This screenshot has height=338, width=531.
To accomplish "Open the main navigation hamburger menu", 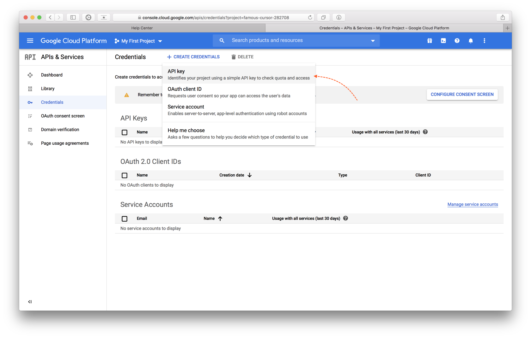I will click(30, 41).
